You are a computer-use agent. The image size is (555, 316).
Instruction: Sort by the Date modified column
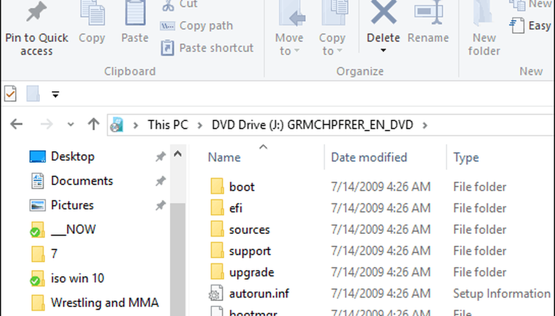pyautogui.click(x=369, y=157)
